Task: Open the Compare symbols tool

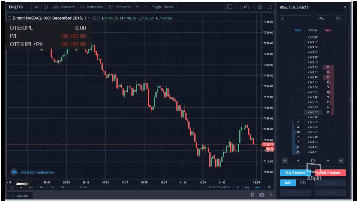Action: [64, 7]
